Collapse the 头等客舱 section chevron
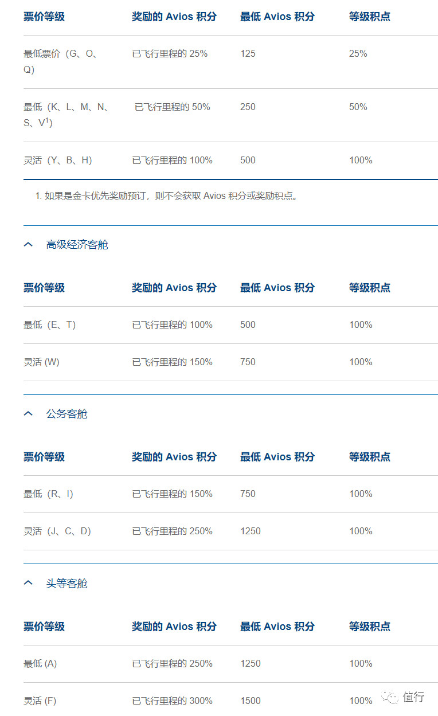438x716 pixels. tap(28, 583)
